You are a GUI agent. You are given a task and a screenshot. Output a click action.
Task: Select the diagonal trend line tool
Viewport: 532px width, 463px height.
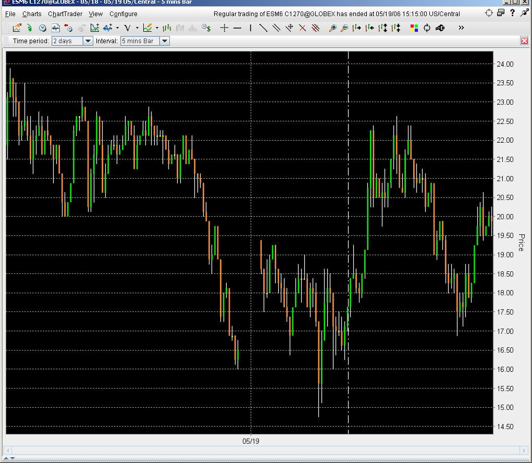tap(263, 28)
